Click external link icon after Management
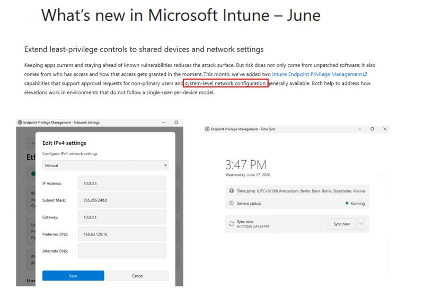Viewport: 424px width, 305px height. (x=365, y=74)
